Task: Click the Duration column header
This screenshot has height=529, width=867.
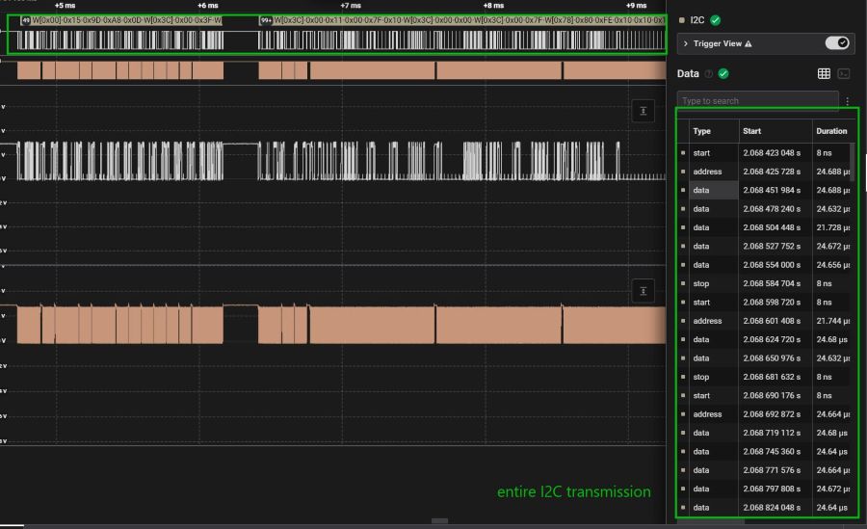Action: tap(833, 131)
